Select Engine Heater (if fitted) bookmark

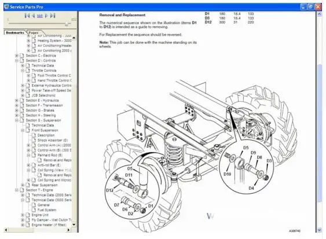pyautogui.click(x=49, y=225)
